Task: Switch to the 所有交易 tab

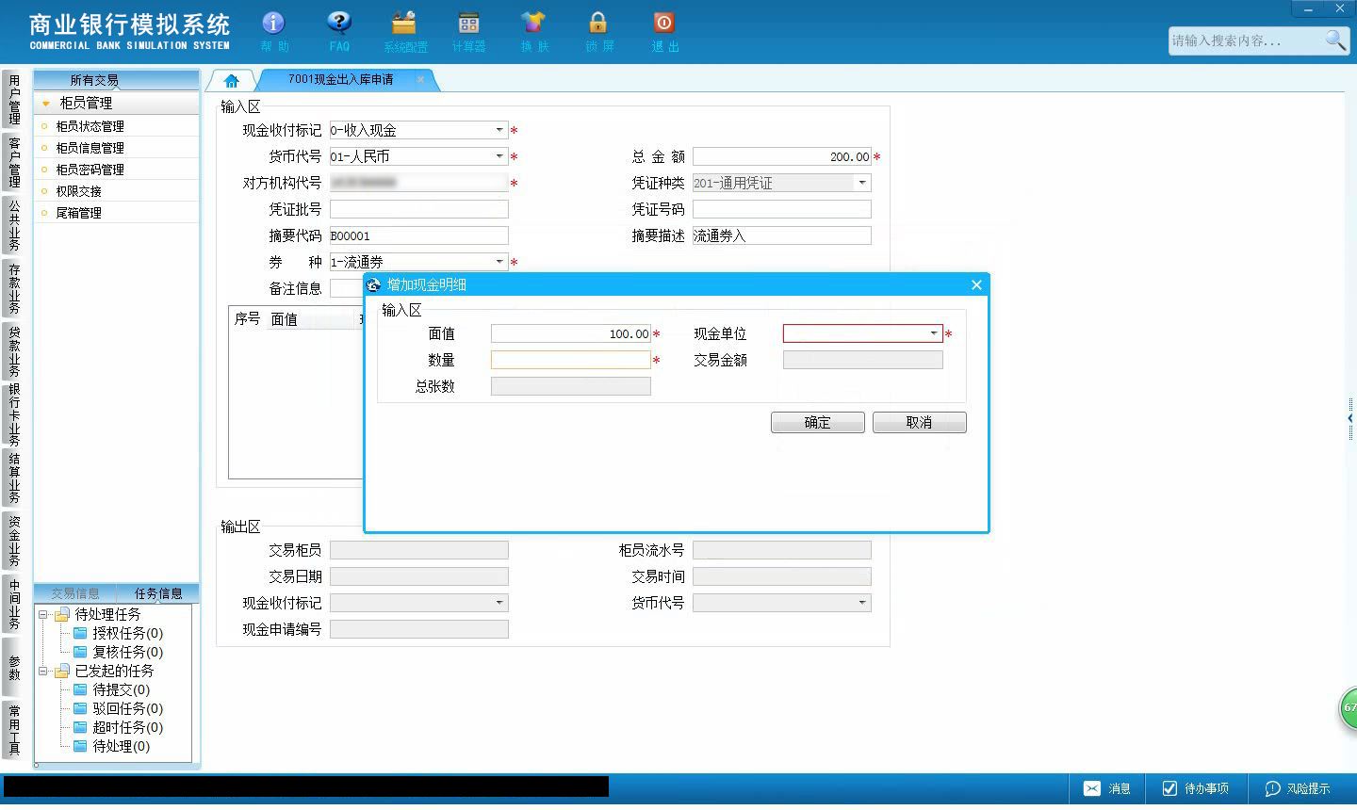Action: (94, 80)
